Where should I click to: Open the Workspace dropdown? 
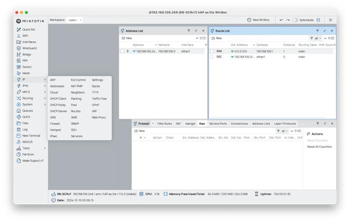point(74,20)
